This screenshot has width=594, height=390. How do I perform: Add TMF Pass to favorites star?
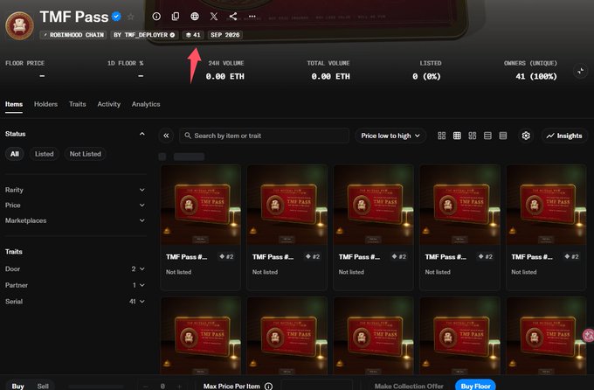point(131,17)
